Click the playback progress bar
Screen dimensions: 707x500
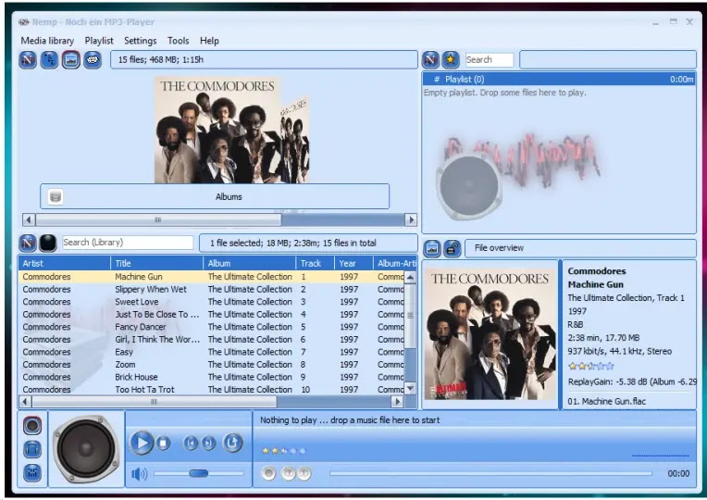pos(490,473)
